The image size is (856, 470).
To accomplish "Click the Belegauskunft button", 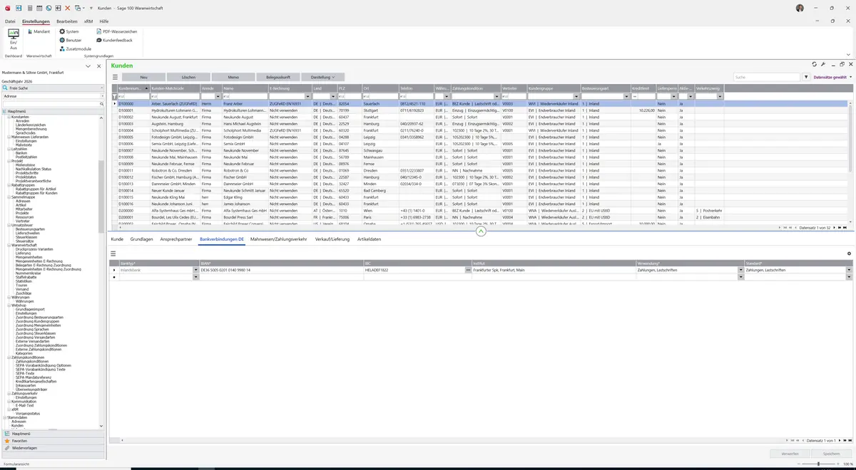I will [x=278, y=77].
